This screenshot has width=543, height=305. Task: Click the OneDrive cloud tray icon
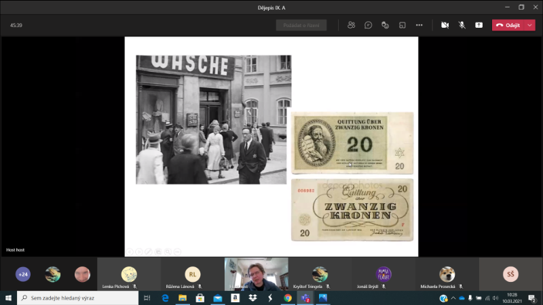coord(462,298)
